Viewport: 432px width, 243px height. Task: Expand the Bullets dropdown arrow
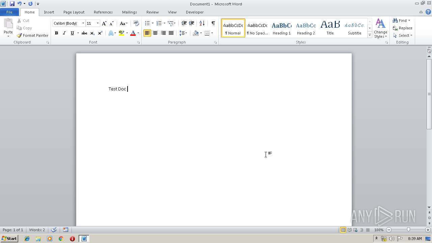point(153,23)
